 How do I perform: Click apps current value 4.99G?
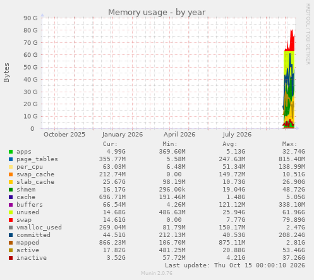116,152
